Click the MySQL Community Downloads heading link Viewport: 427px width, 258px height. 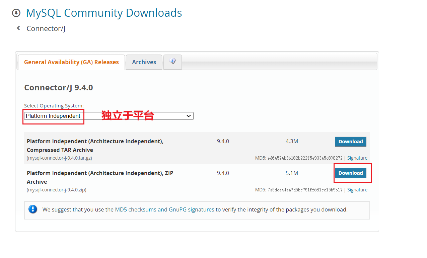pos(104,13)
